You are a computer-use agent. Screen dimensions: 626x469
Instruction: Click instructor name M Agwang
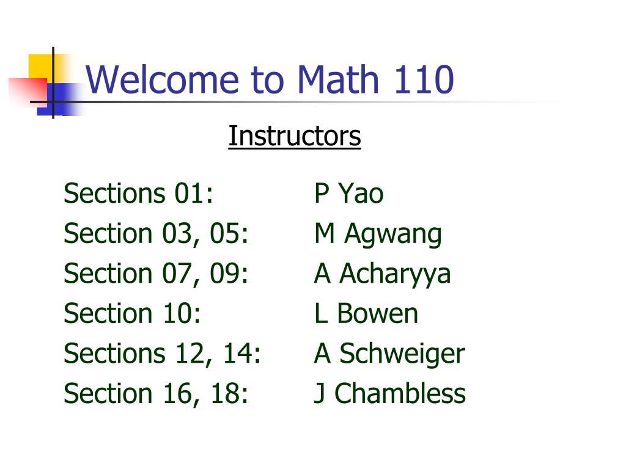click(378, 234)
